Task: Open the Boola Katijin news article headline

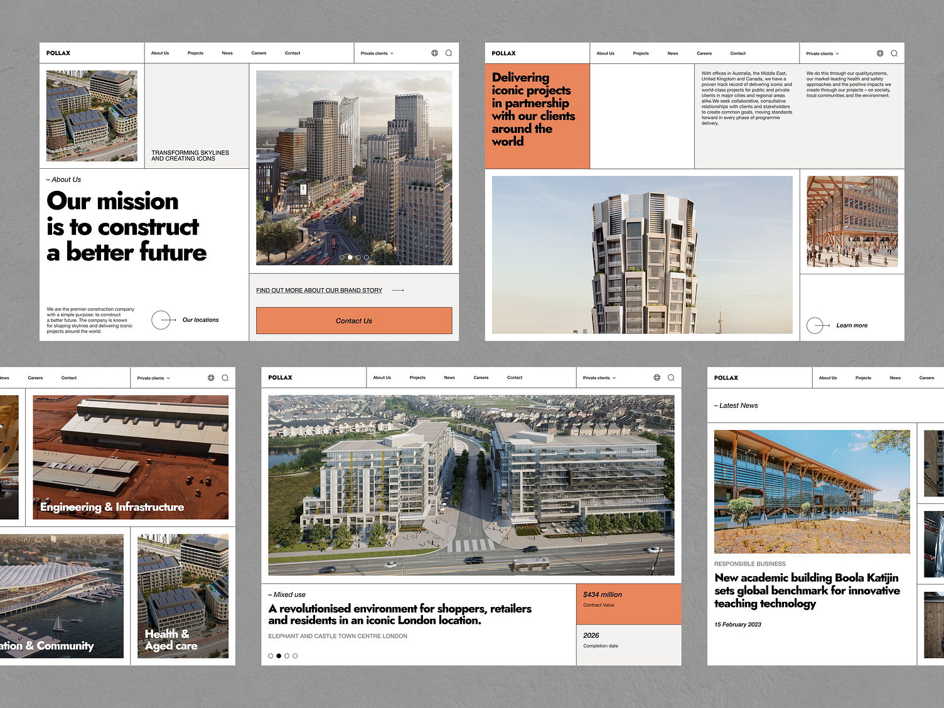Action: click(x=806, y=590)
